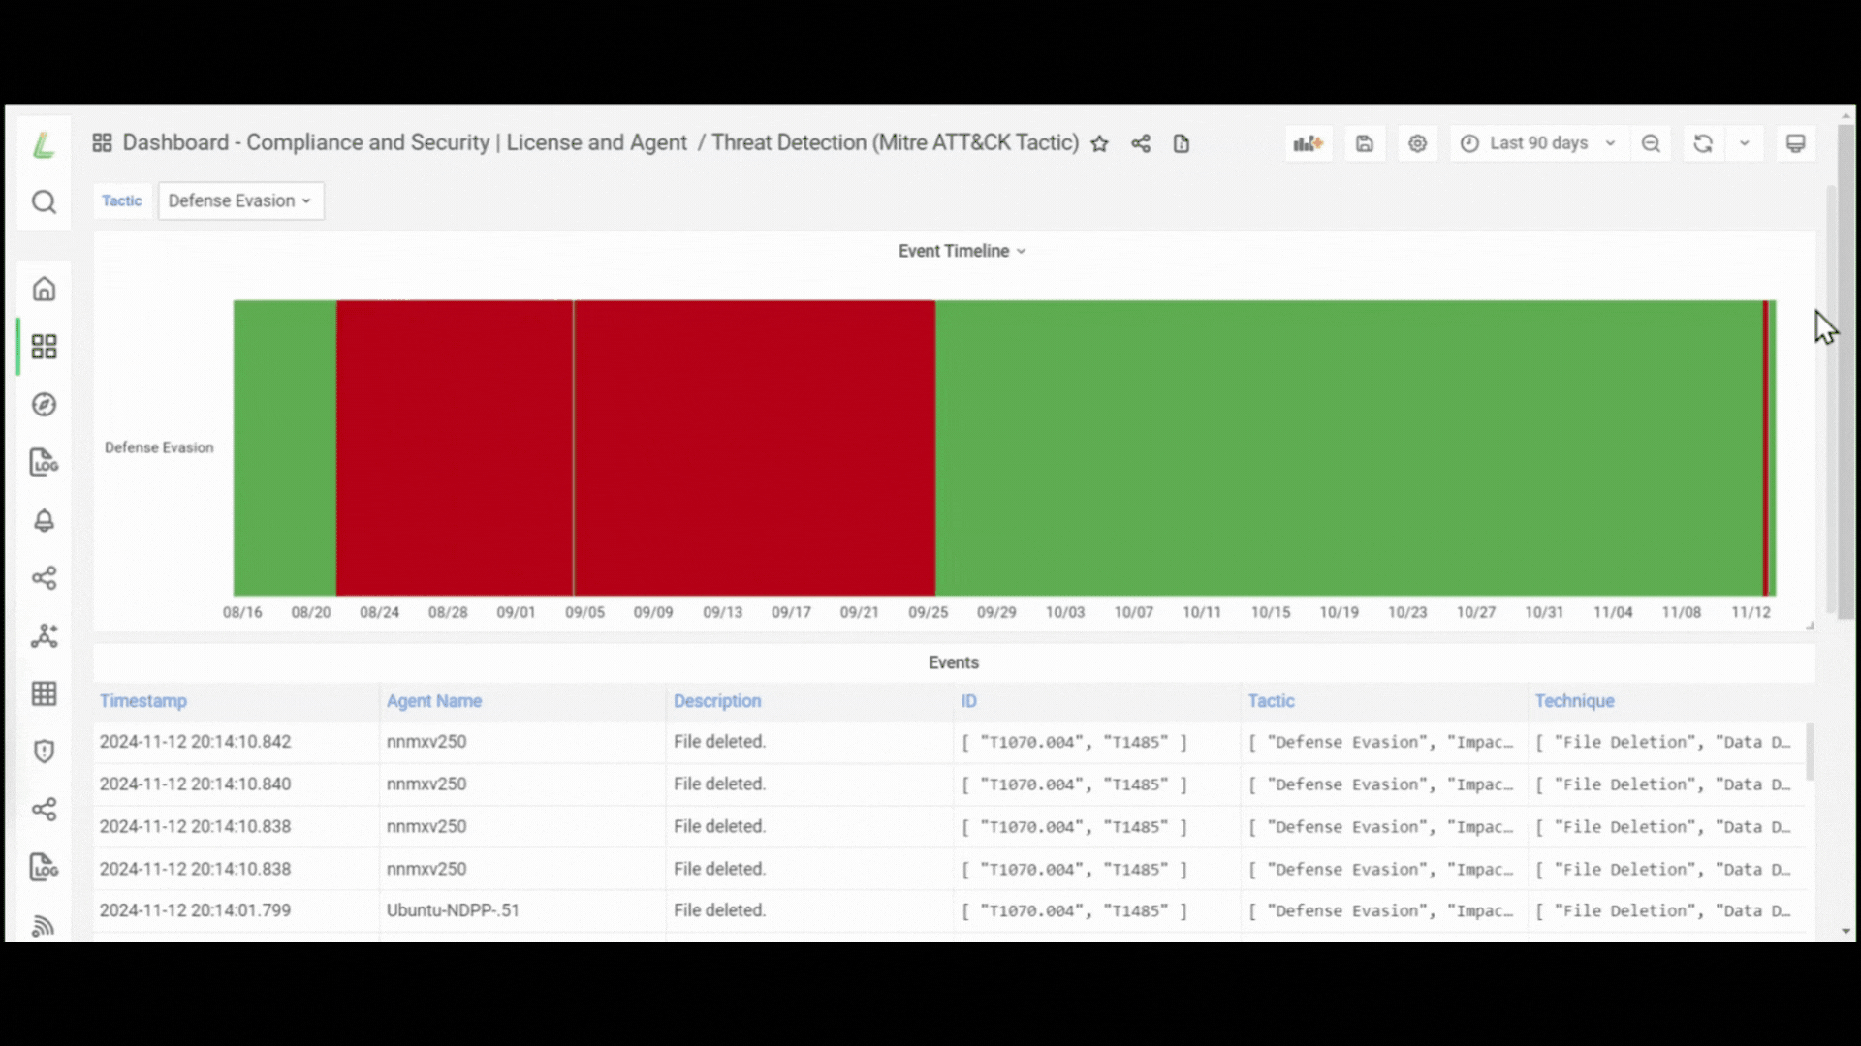This screenshot has width=1861, height=1046.
Task: Open the Alerting bell icon
Action: [44, 520]
